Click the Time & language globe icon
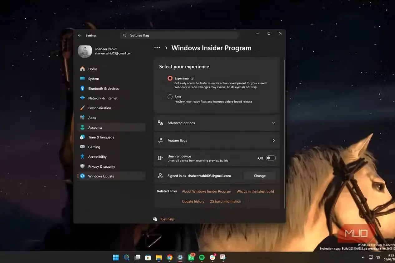This screenshot has width=395, height=263. click(82, 137)
